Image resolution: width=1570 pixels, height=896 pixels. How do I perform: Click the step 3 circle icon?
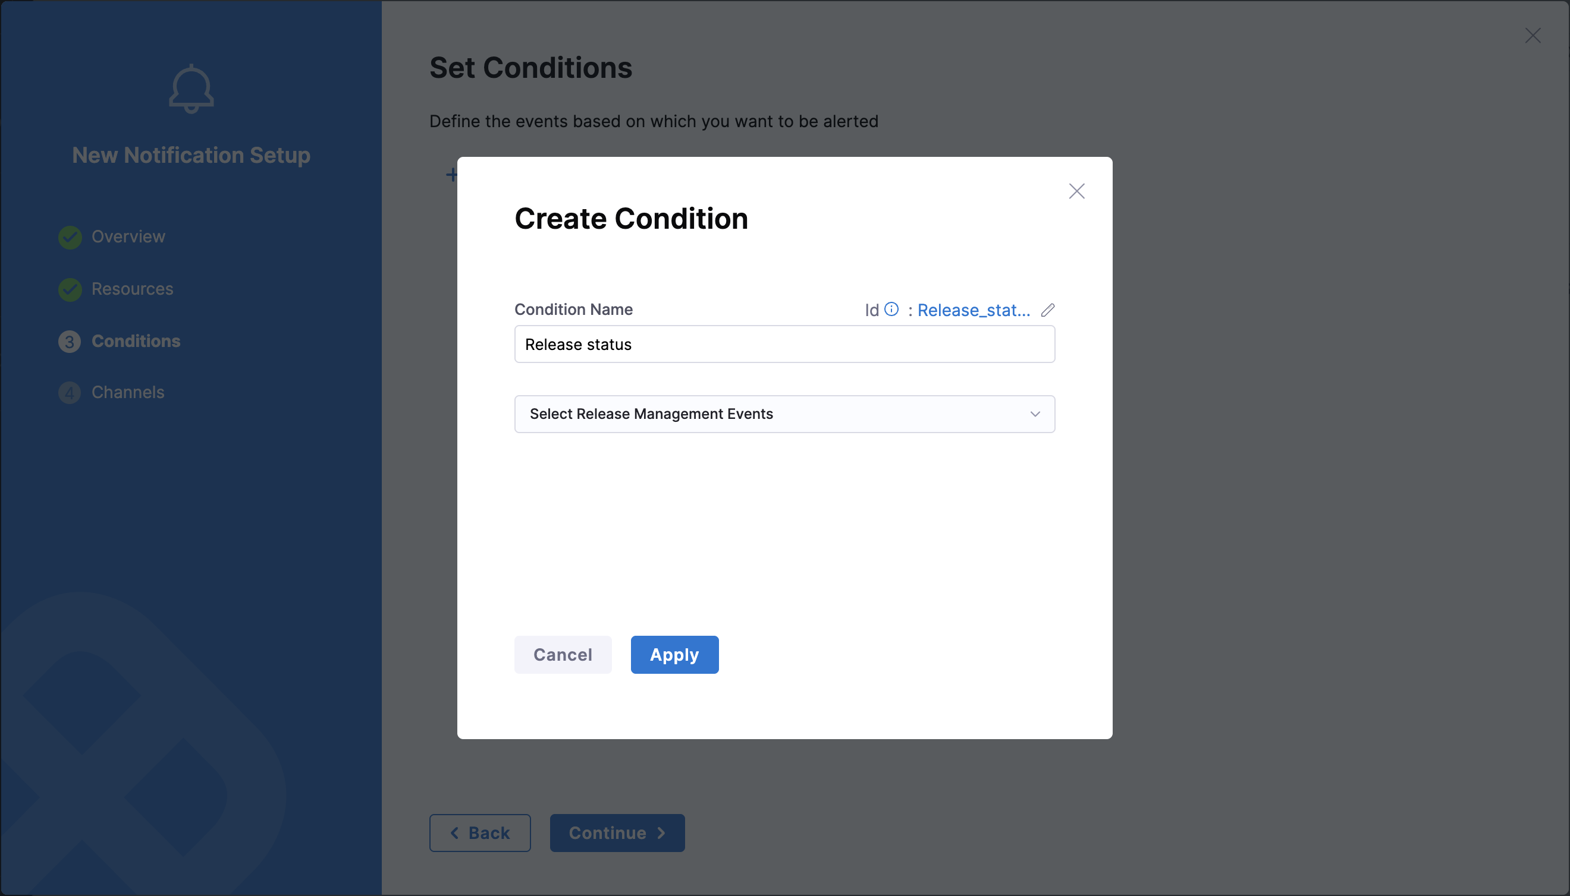pos(70,342)
